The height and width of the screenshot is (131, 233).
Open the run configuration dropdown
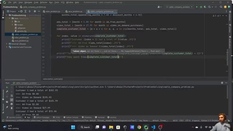coord(179,7)
